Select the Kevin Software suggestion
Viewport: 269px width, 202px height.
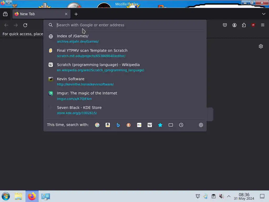[x=125, y=82]
